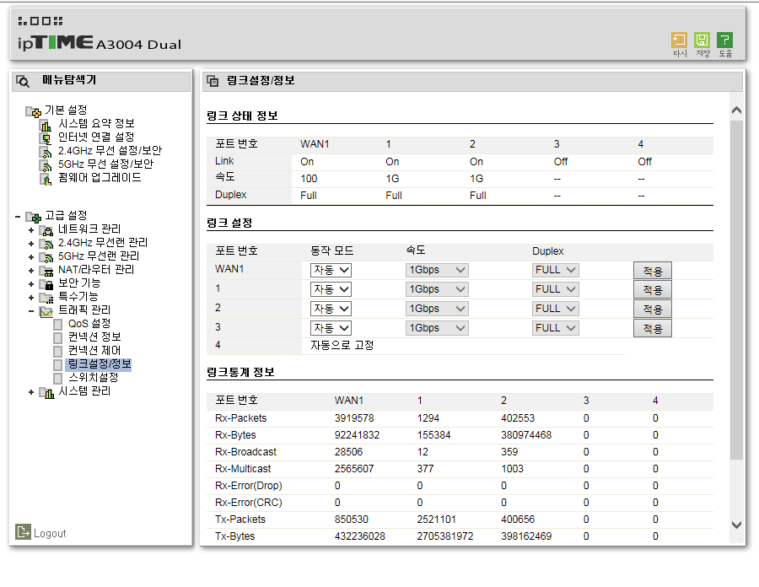Click 적용 button for WAN1 row
759x587 pixels.
pos(652,271)
